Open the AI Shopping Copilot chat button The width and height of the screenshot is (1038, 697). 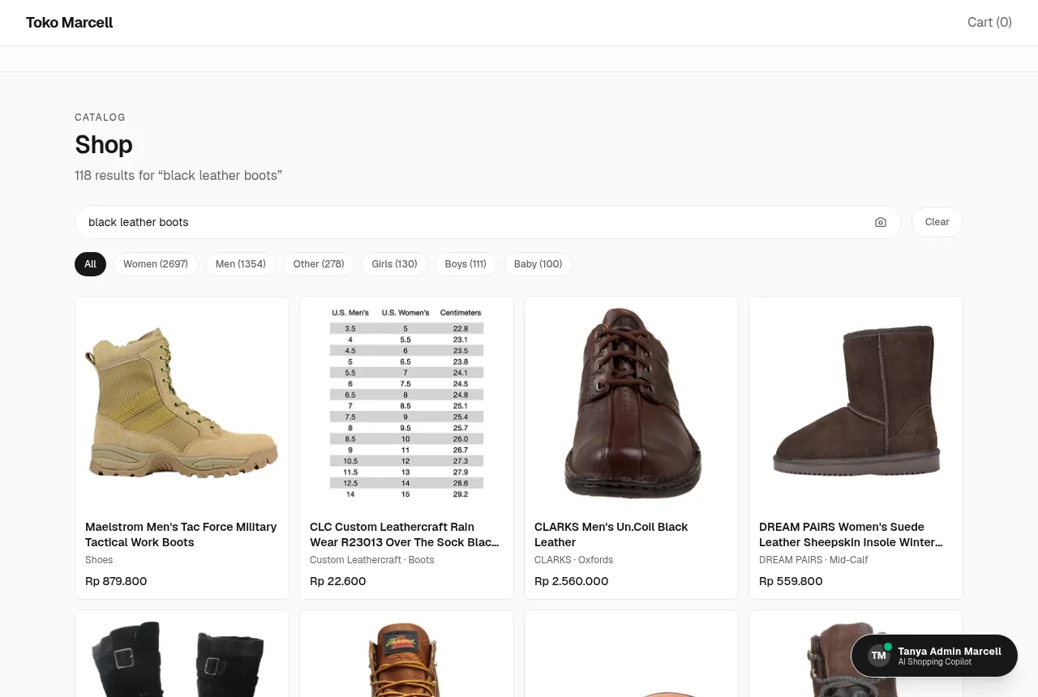[x=934, y=656]
